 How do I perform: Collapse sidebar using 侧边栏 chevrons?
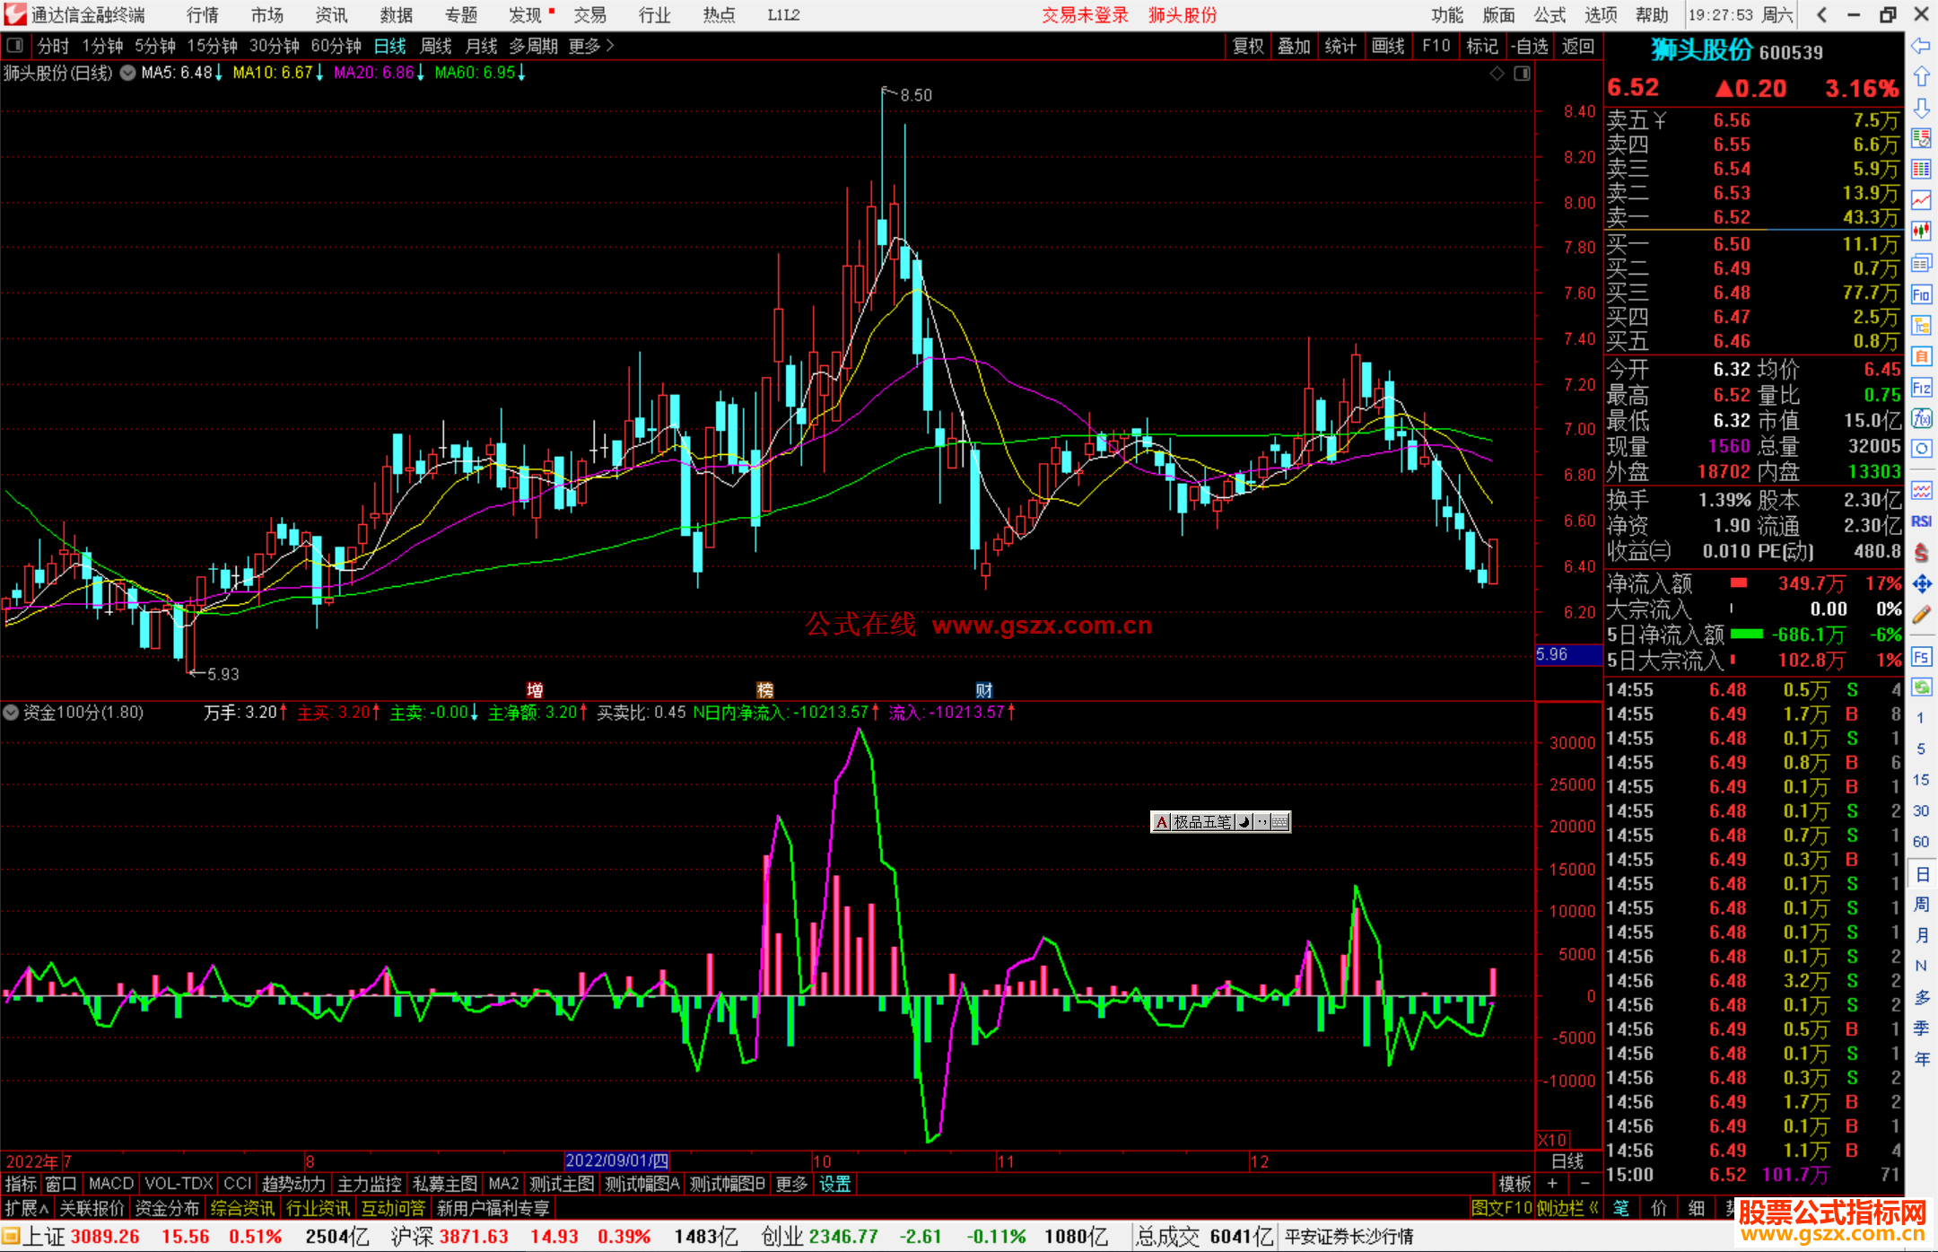[x=1568, y=1209]
